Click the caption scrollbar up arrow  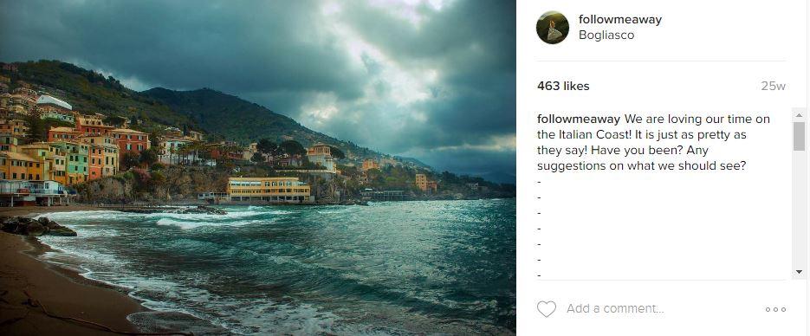799,115
